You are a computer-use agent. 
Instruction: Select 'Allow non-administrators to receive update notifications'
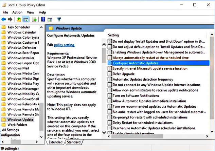[155, 90]
